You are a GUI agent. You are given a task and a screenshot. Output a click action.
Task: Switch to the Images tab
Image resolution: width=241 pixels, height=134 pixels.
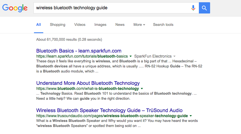pyautogui.click(x=100, y=25)
